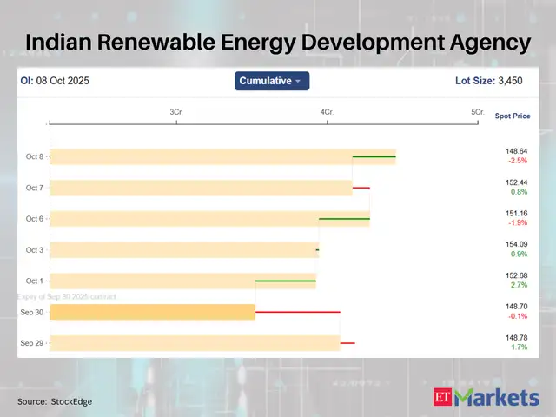Image resolution: width=556 pixels, height=417 pixels.
Task: Click the Spot Price column header
Action: coord(513,116)
